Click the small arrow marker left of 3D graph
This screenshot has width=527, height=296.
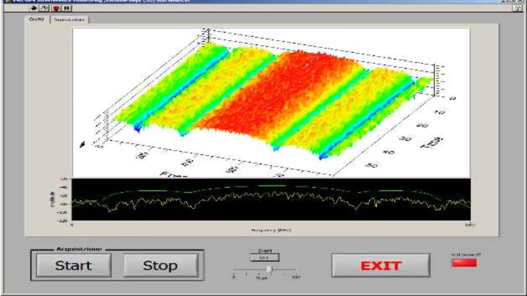click(83, 144)
